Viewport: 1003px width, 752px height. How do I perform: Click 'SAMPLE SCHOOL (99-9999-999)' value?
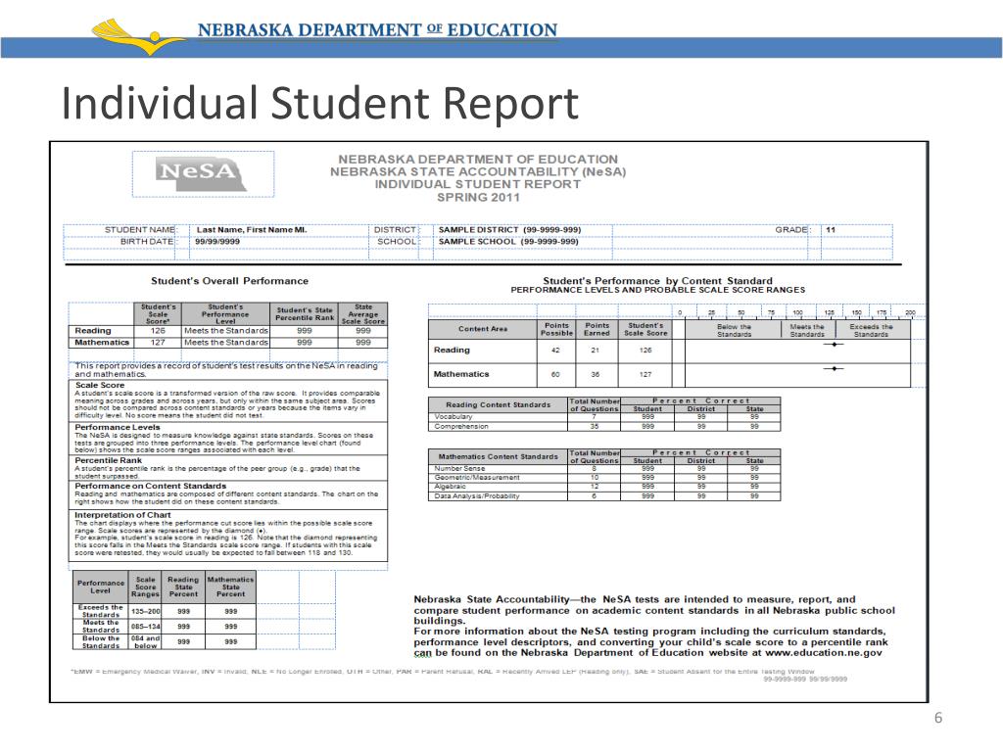click(x=508, y=241)
